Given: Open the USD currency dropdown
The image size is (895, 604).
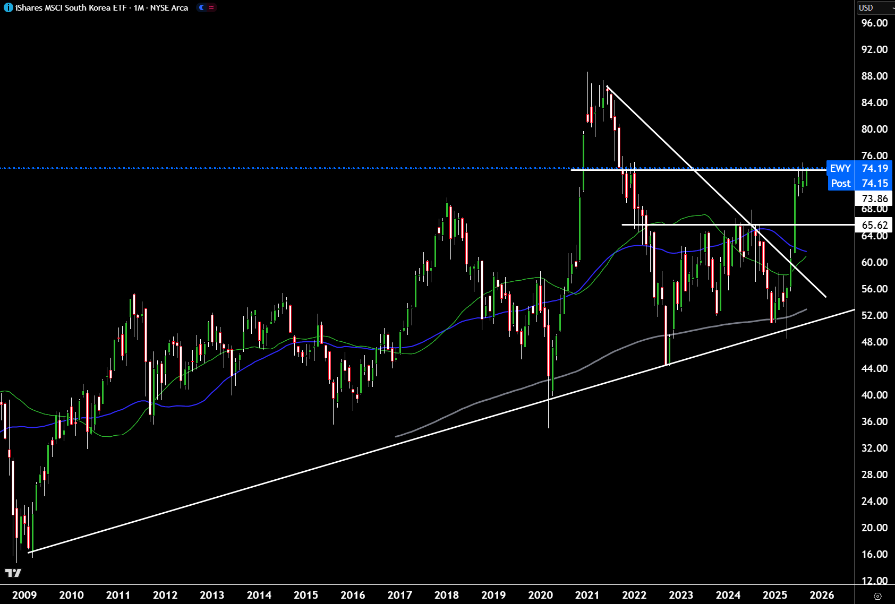Looking at the screenshot, I should (x=875, y=7).
